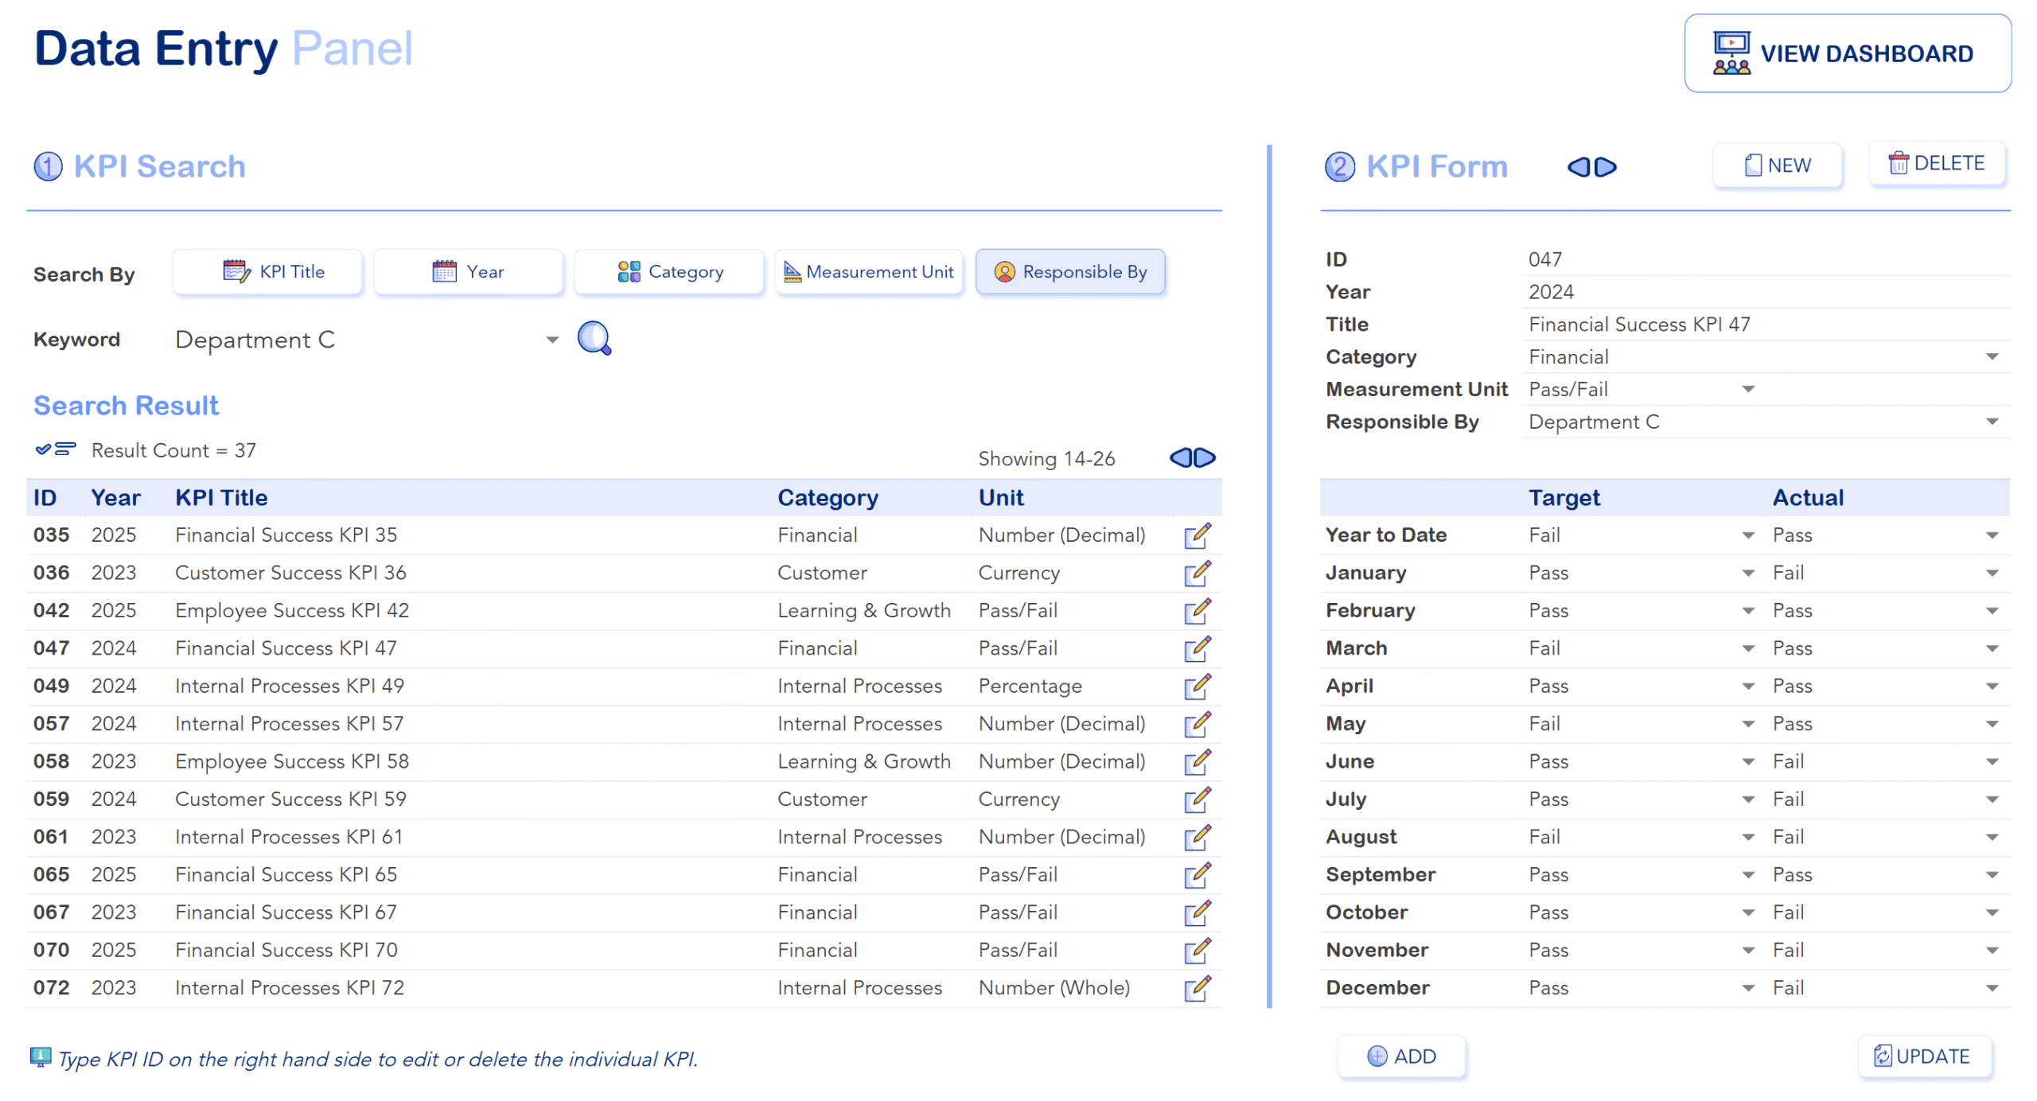
Task: Select Responsible By search filter
Action: 1069,272
